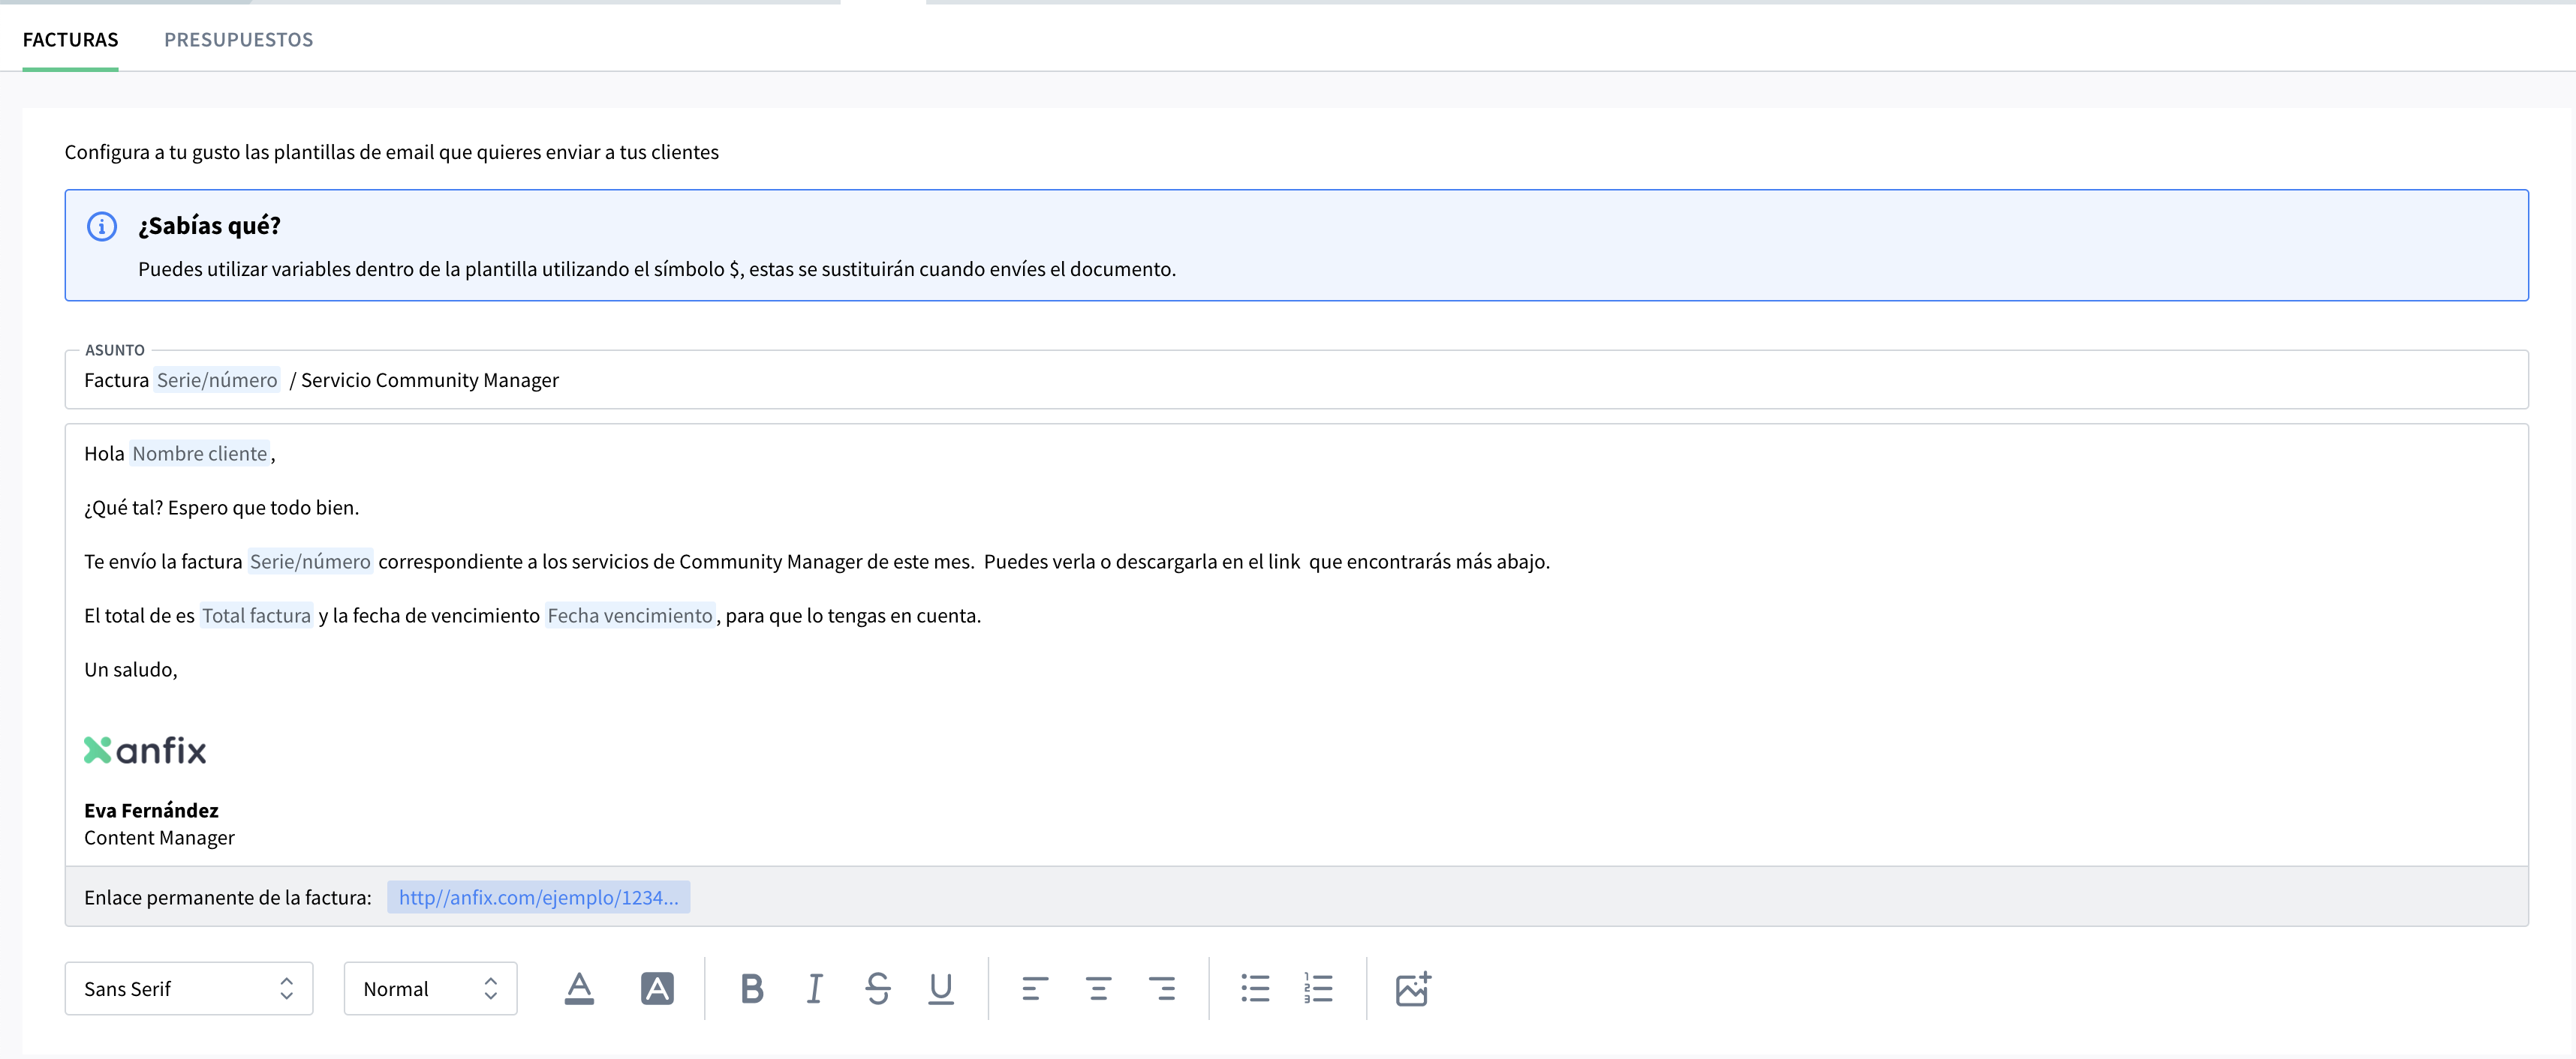This screenshot has height=1059, width=2576.
Task: Click 'Enlace permanente de la factura:' label
Action: (228, 898)
